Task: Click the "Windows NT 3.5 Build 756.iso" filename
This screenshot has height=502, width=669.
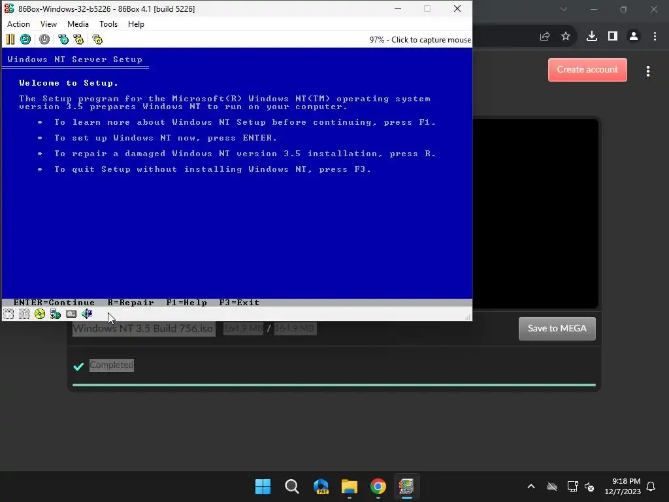Action: click(142, 328)
